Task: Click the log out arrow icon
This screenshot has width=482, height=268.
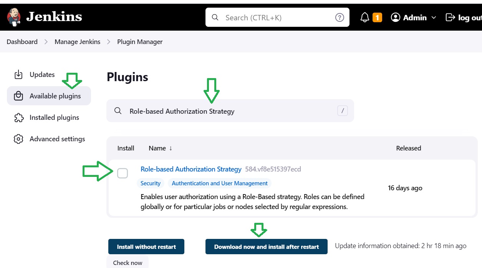Action: coord(450,18)
